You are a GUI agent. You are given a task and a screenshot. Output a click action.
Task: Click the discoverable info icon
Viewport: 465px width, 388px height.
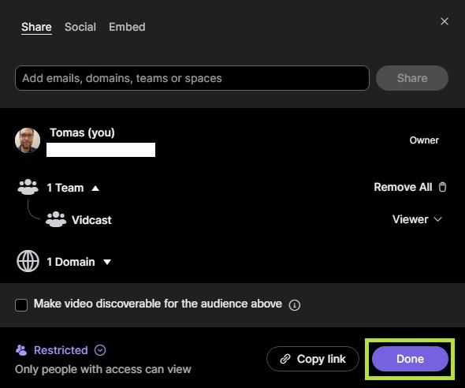(x=295, y=305)
